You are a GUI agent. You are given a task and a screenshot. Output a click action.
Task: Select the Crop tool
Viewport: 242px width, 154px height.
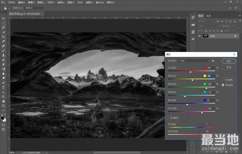point(3,37)
